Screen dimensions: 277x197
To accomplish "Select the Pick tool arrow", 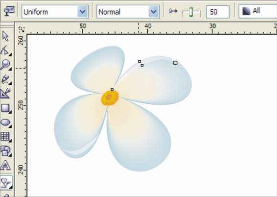I will point(5,36).
